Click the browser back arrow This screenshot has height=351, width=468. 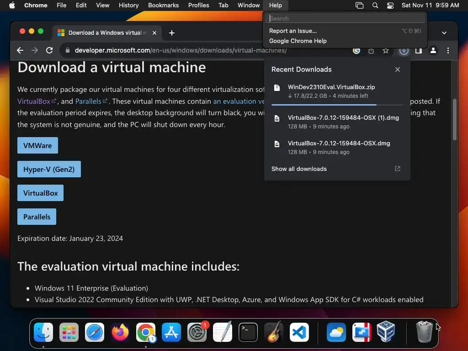[20, 50]
